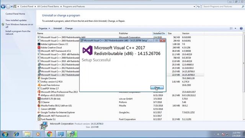
Task: Click the Back navigation arrow
Action: 3,7
